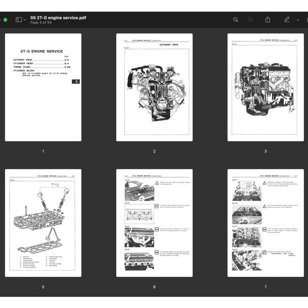Screen dimensions: 308x308
Task: Click the page number label '5'
Action: click(43, 287)
